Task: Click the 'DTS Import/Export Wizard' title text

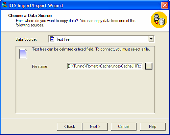Action: (x=35, y=5)
